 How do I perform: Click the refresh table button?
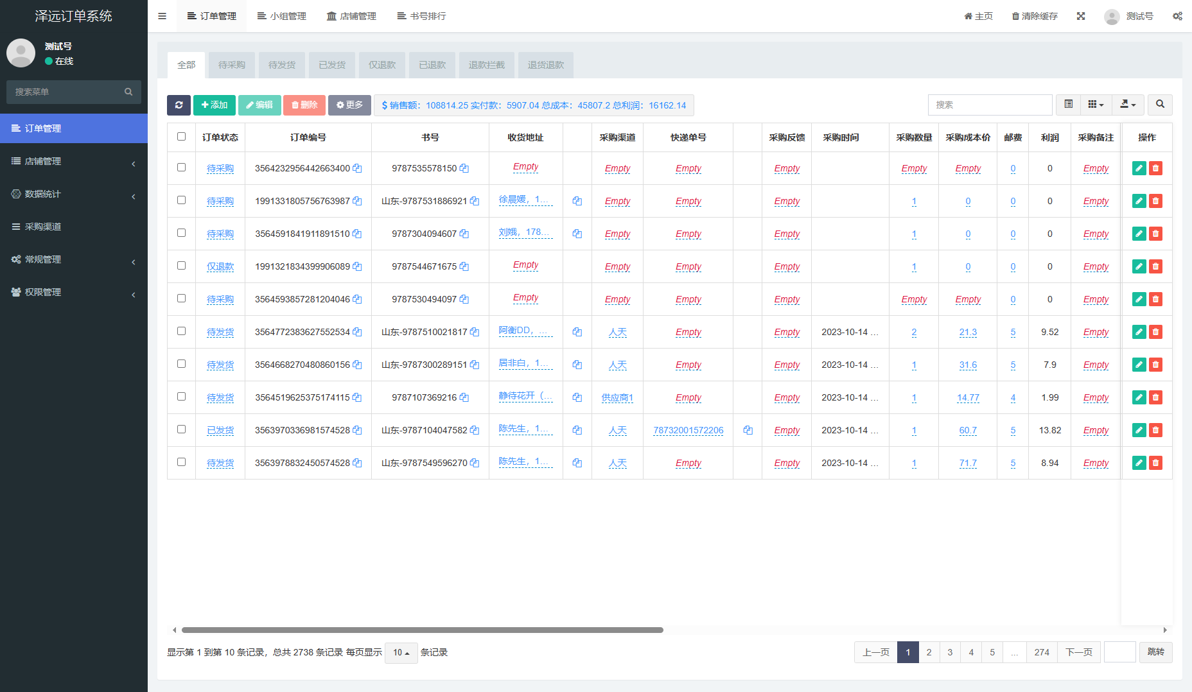click(x=179, y=105)
